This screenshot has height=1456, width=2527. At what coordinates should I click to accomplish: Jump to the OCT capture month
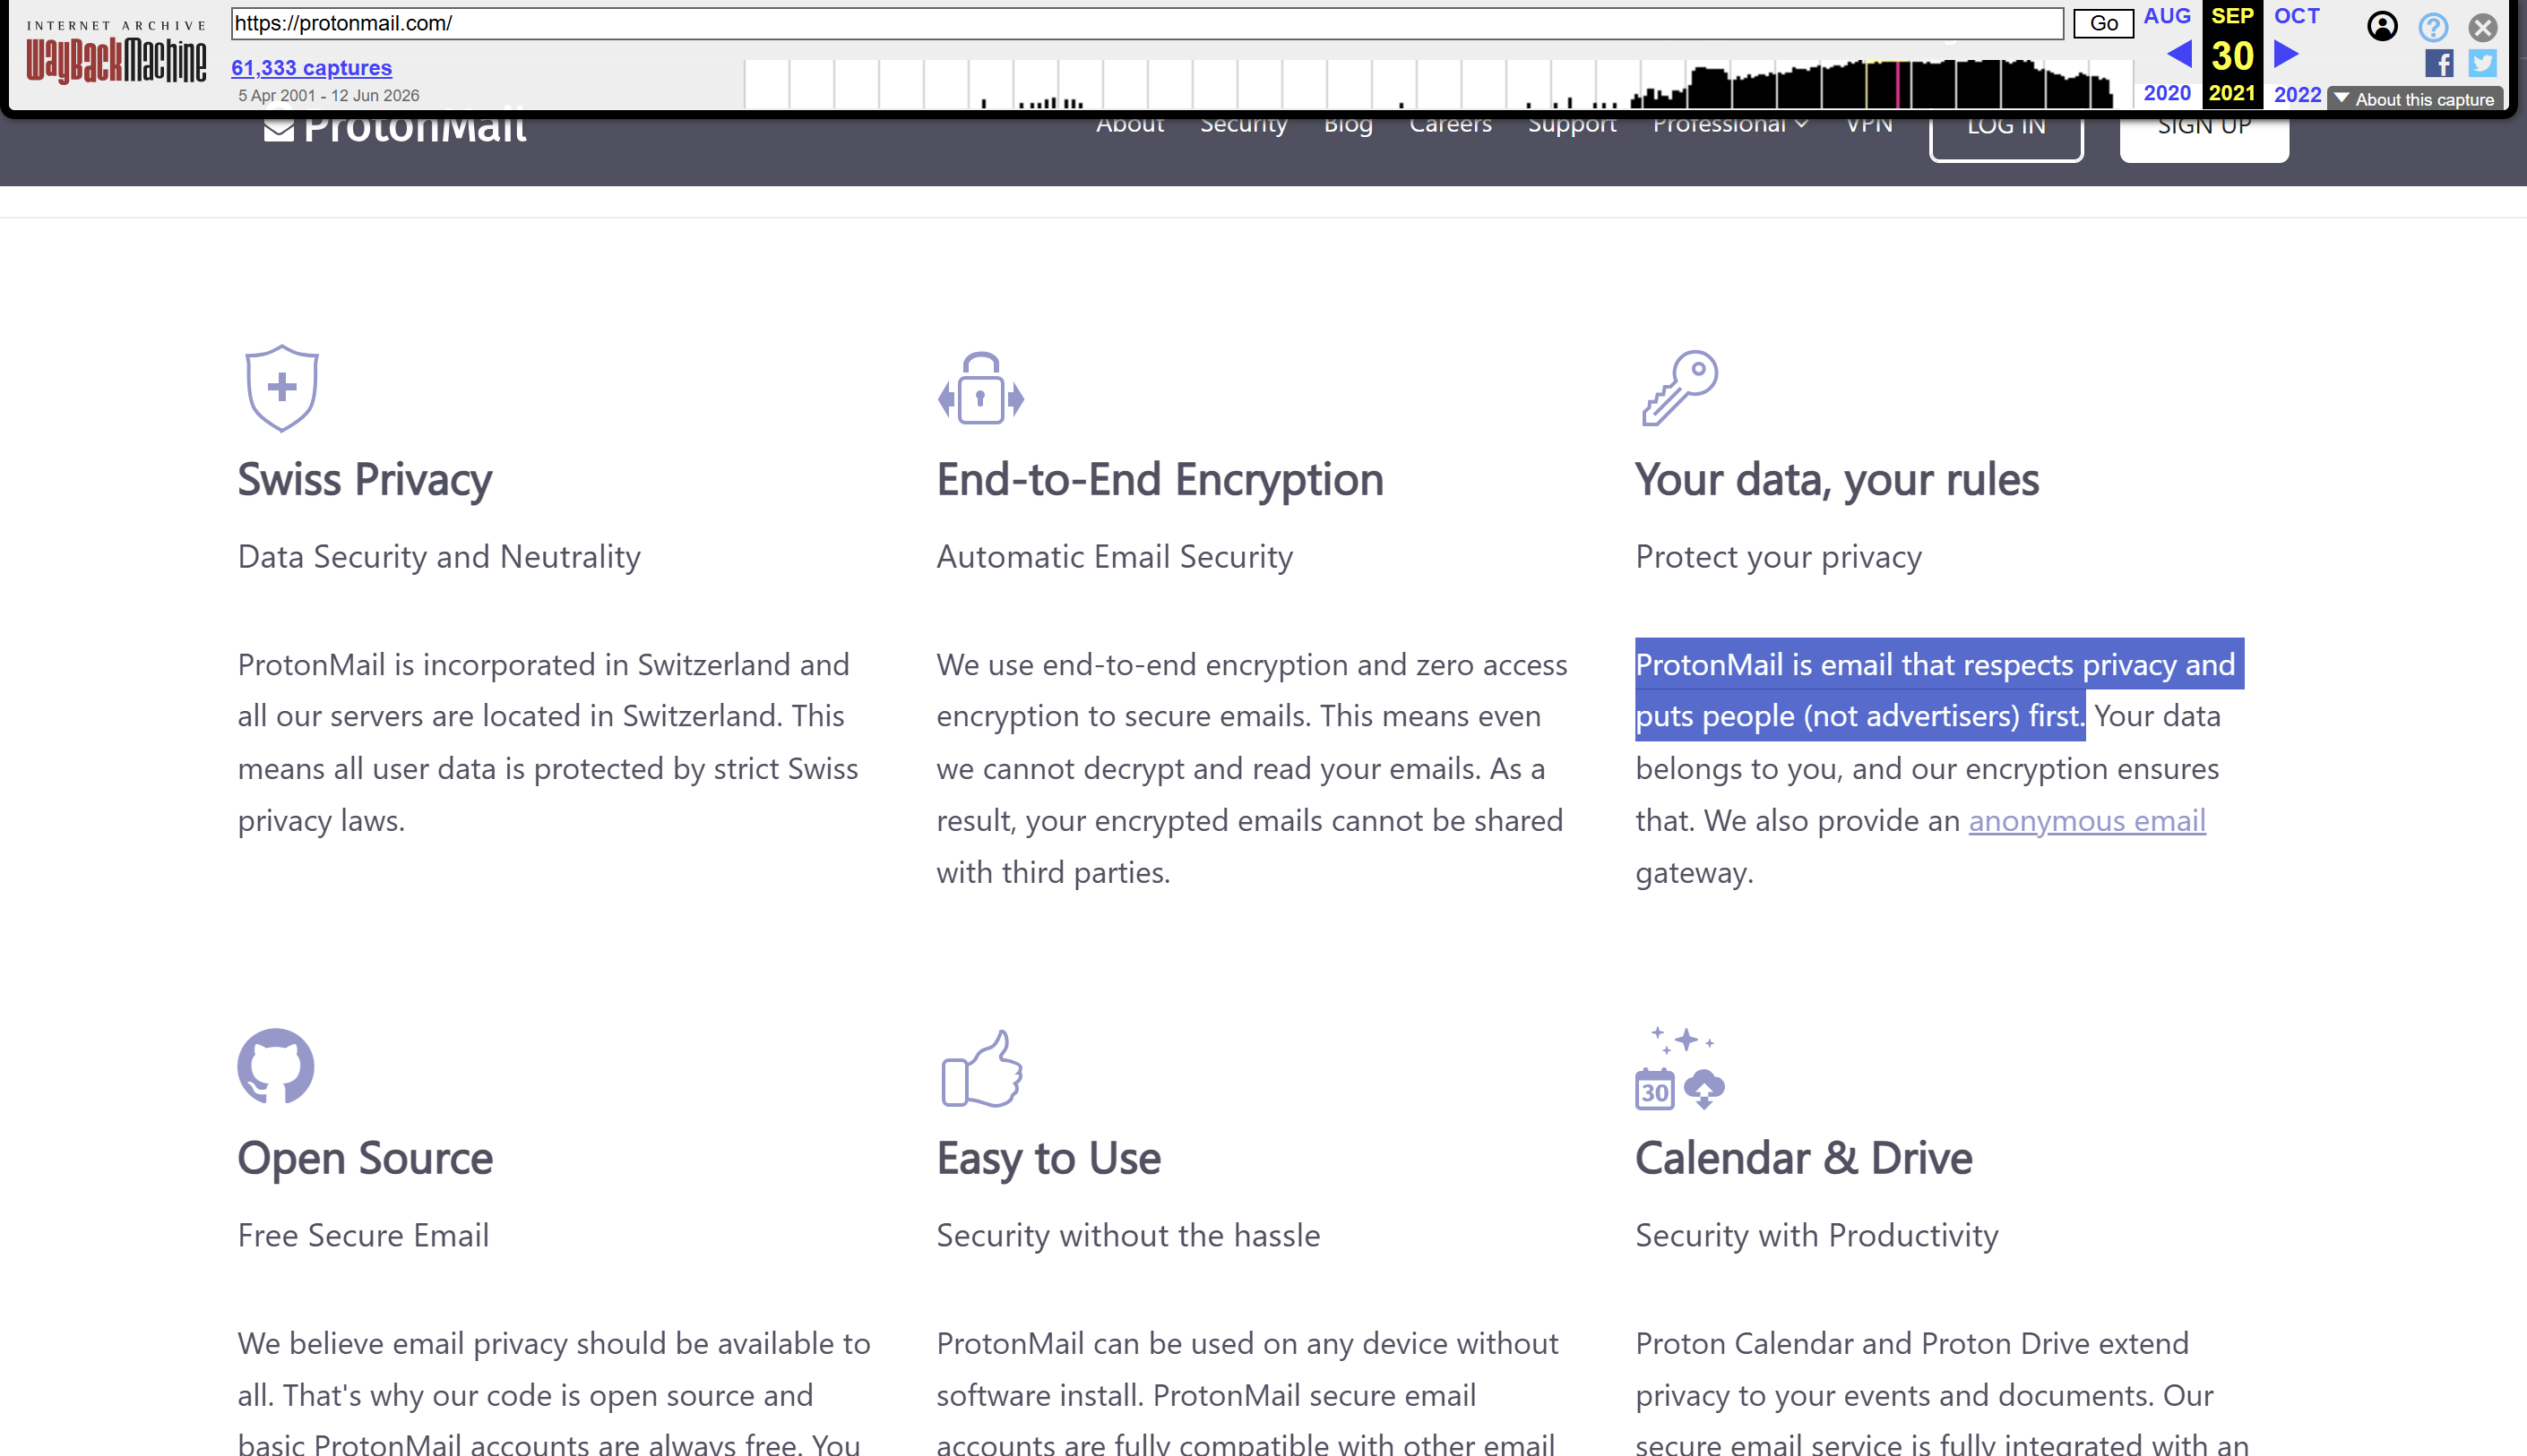point(2297,16)
